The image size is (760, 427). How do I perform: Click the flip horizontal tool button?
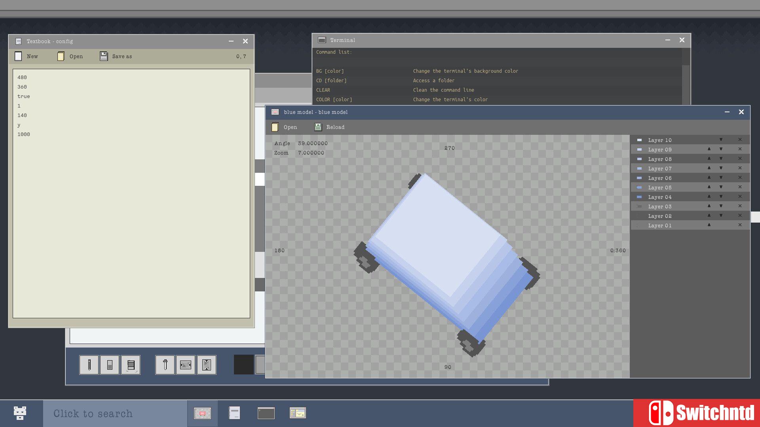(x=186, y=365)
